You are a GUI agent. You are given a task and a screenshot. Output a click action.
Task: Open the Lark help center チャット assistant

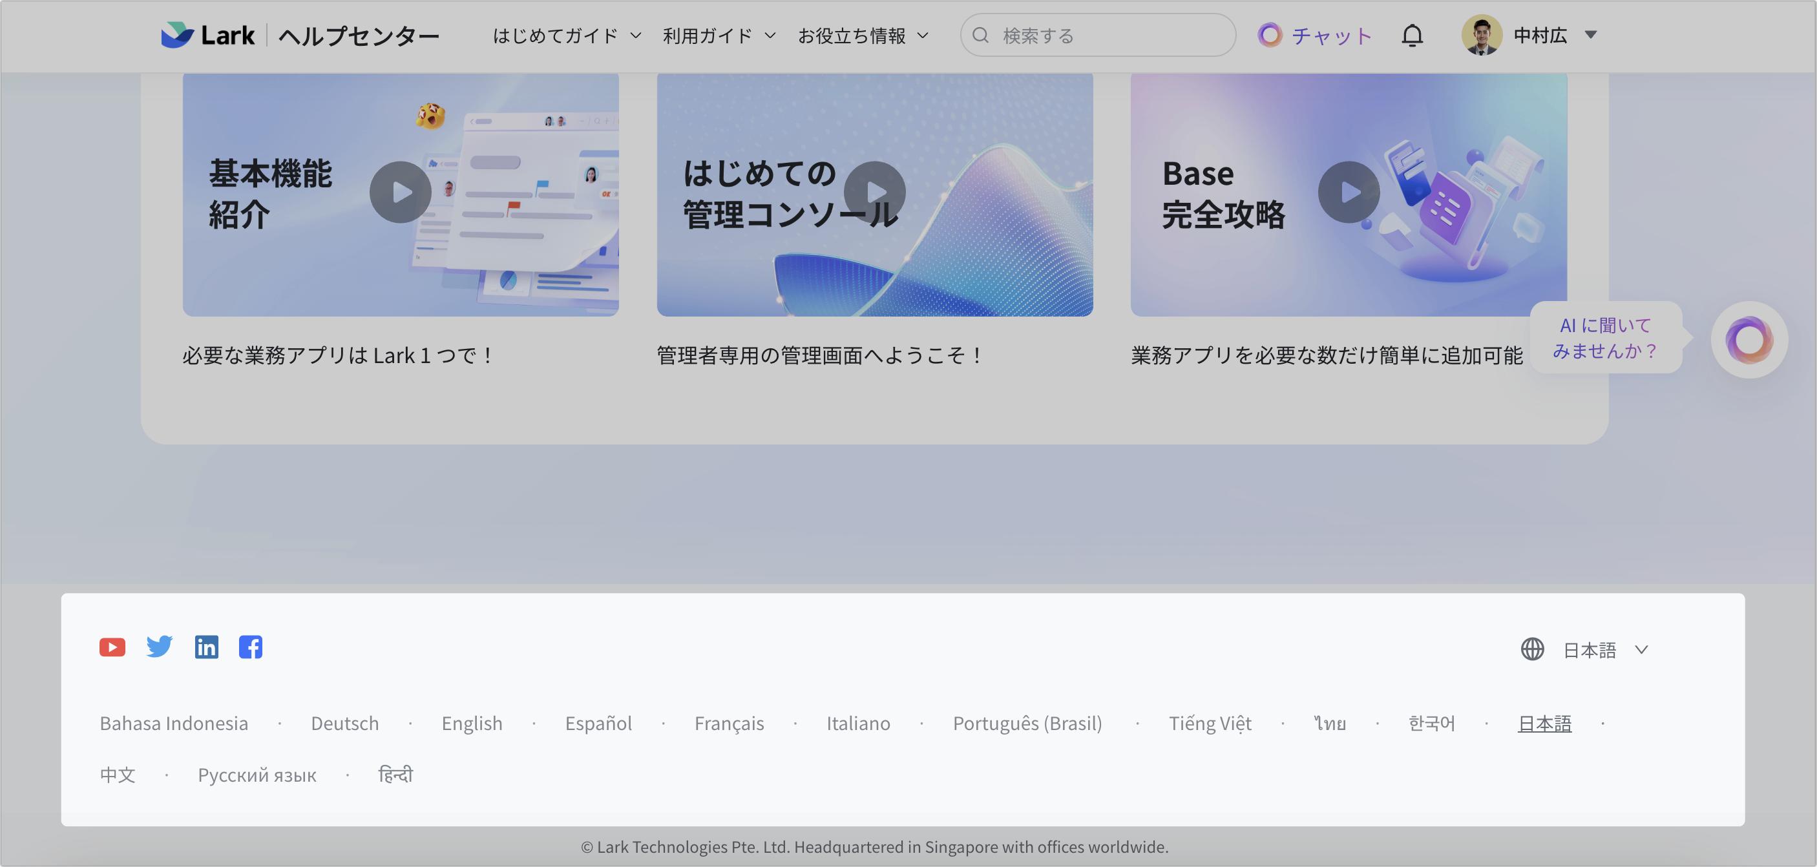pos(1314,36)
